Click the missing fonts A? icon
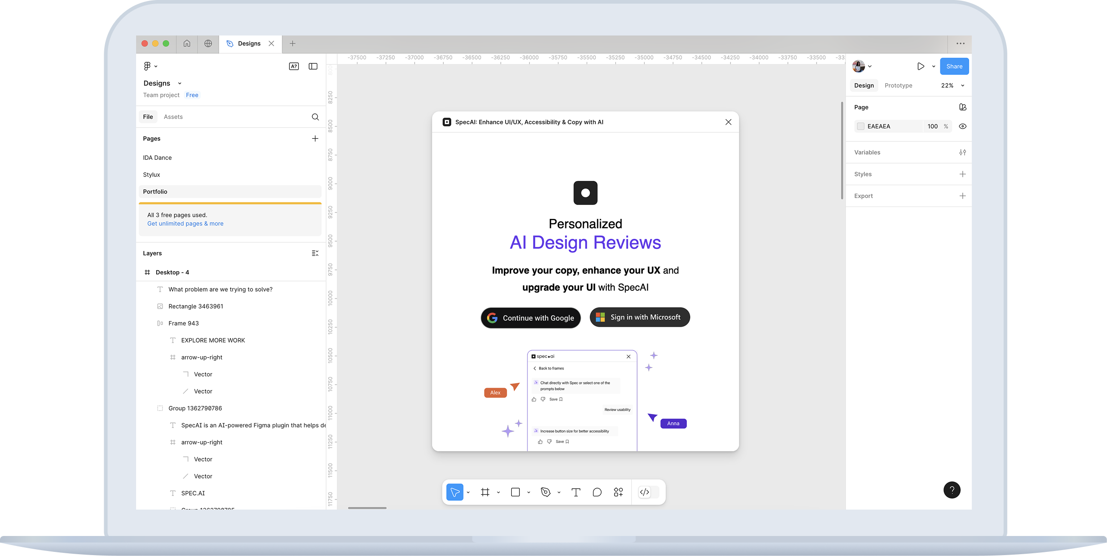 (294, 66)
